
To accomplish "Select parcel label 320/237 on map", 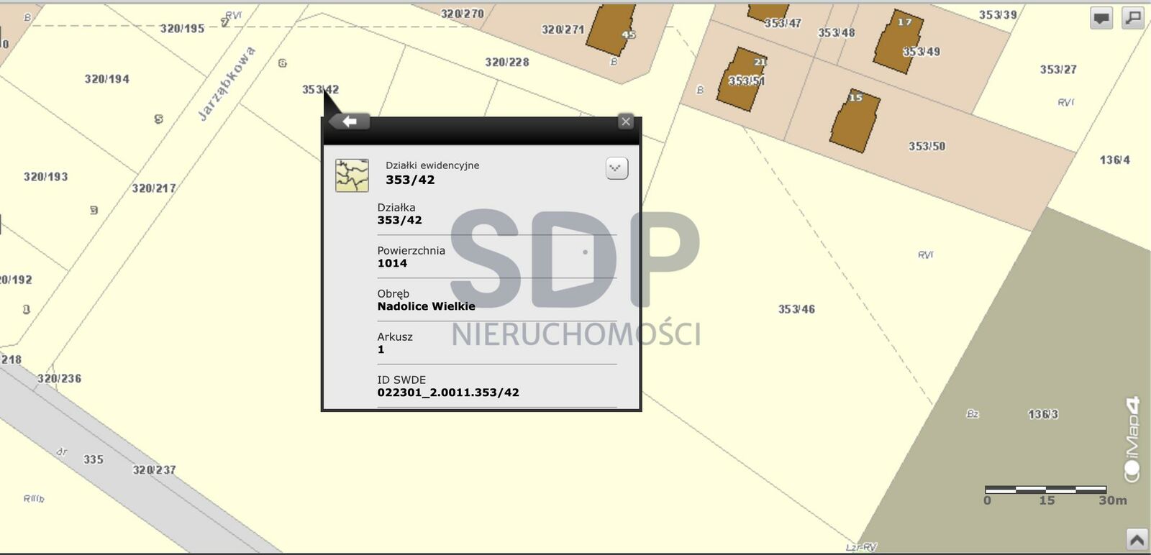I will pos(154,470).
